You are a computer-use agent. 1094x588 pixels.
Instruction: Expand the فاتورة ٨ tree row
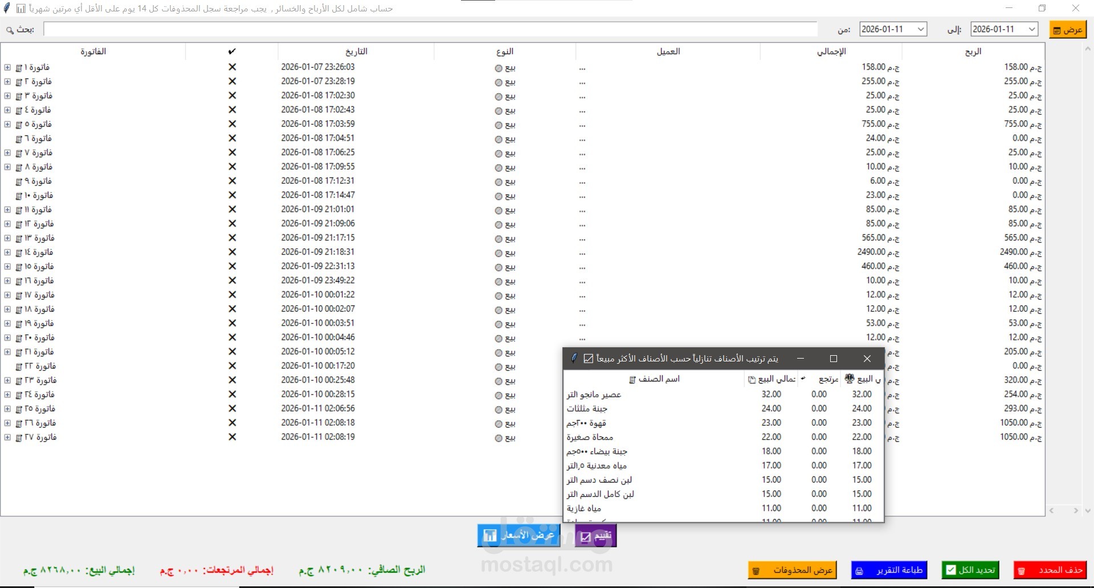point(7,167)
